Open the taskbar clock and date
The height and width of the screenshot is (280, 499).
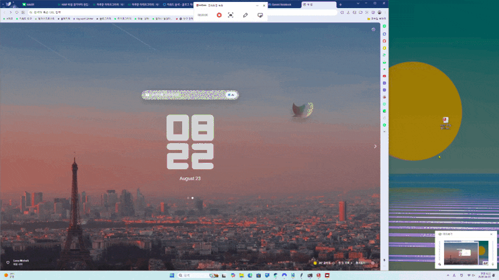point(486,275)
